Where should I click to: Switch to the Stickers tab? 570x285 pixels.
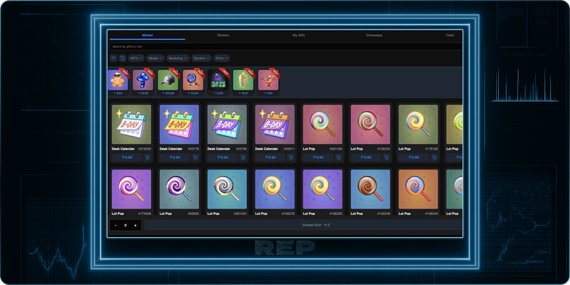223,36
